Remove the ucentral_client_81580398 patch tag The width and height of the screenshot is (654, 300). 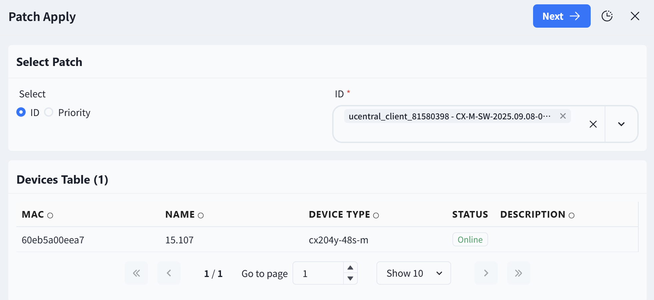click(563, 116)
